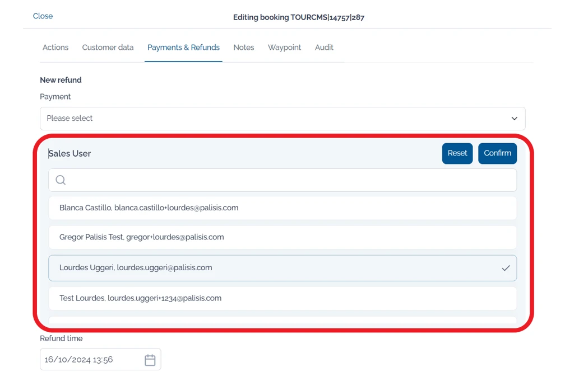This screenshot has width=574, height=372.
Task: Confirm the sales user selection
Action: (x=498, y=153)
